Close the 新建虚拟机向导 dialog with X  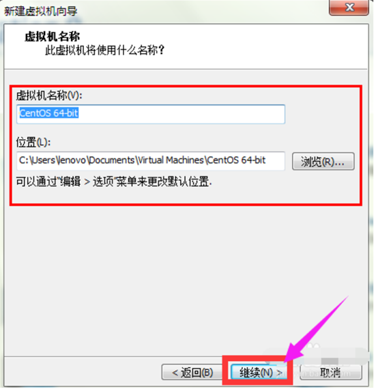click(x=349, y=8)
